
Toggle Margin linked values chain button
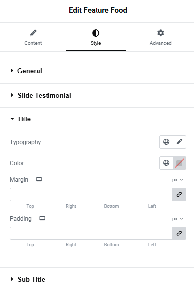[179, 195]
